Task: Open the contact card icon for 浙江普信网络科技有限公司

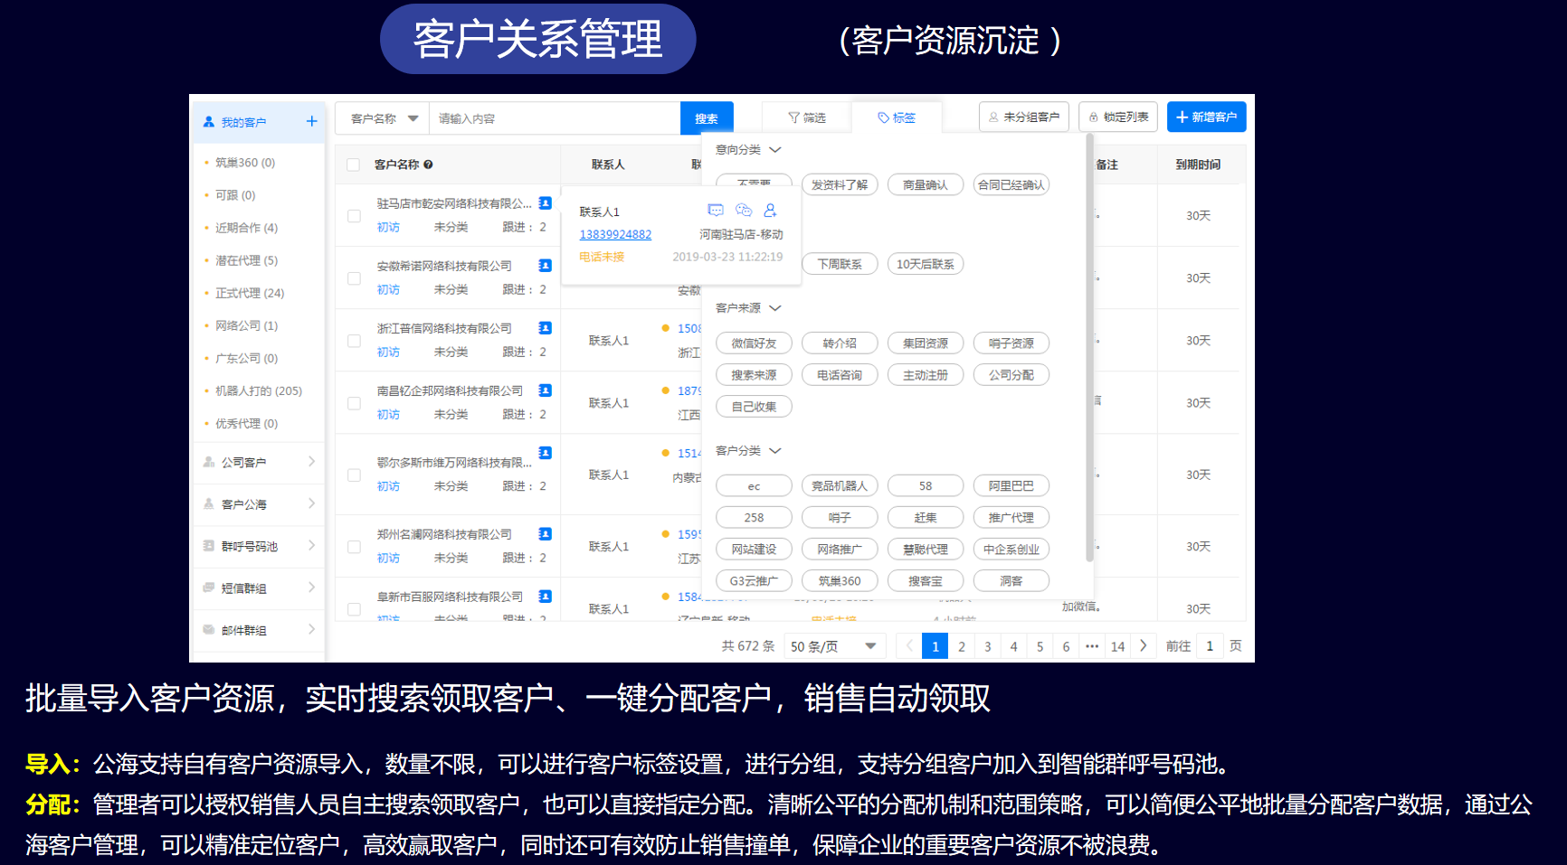Action: 545,328
